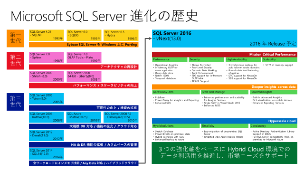Click the green Security column header

(206, 59)
